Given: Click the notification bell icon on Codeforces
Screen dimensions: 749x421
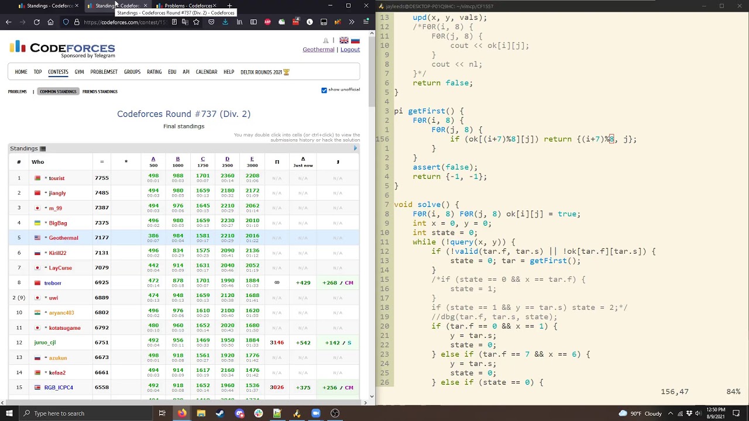Looking at the screenshot, I should [326, 40].
